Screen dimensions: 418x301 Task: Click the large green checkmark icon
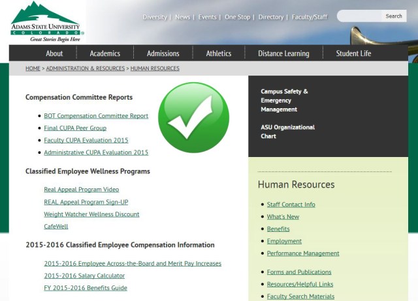(x=193, y=117)
